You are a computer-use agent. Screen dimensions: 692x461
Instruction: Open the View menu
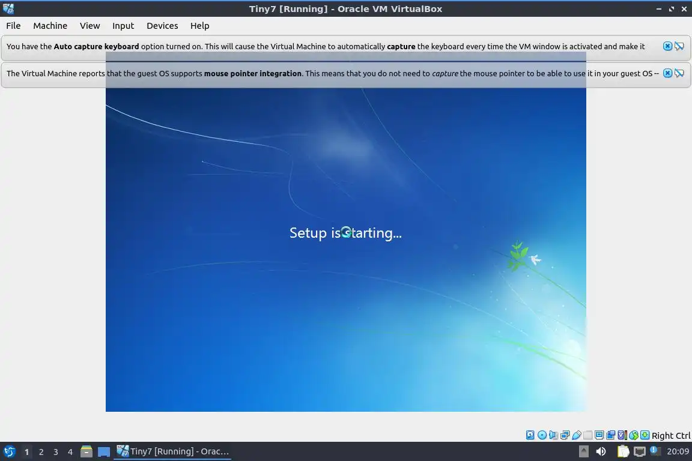[90, 26]
